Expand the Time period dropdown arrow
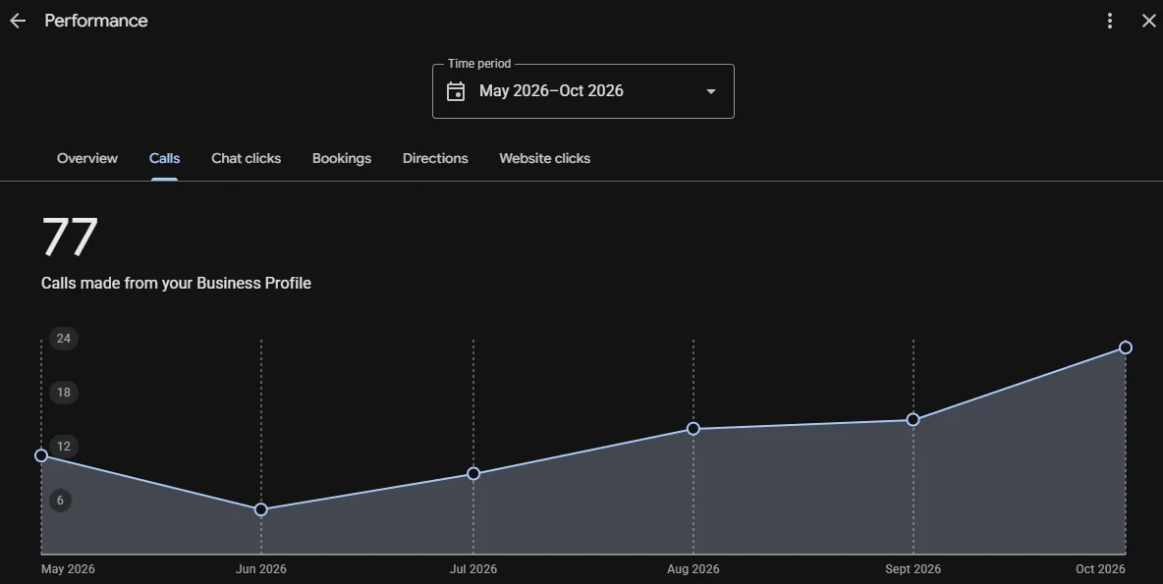Viewport: 1163px width, 584px height. click(710, 91)
